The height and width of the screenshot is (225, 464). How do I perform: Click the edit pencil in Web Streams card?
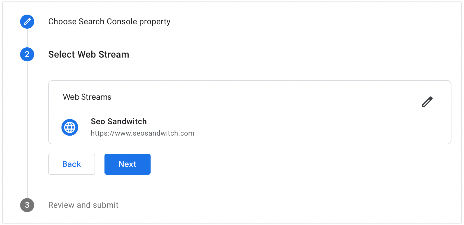pos(427,102)
